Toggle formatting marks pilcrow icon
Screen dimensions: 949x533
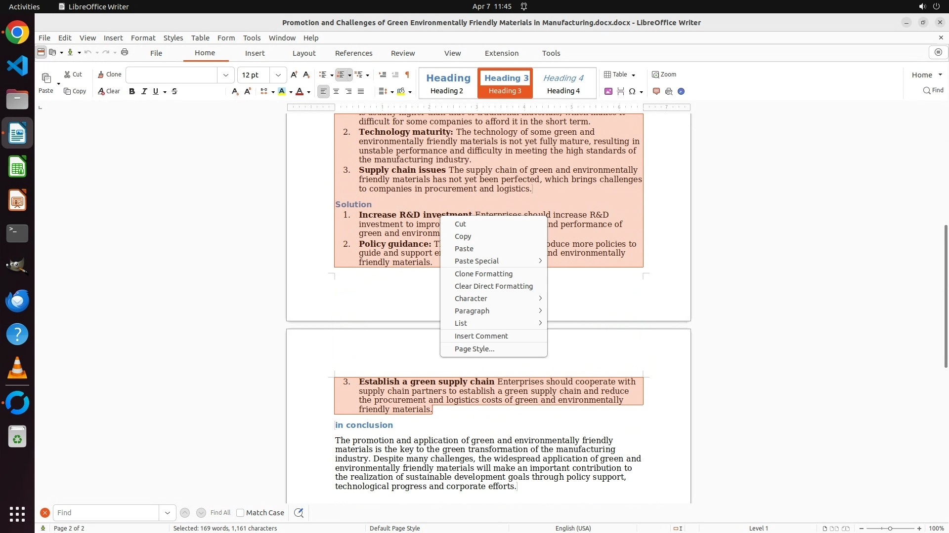tap(407, 75)
